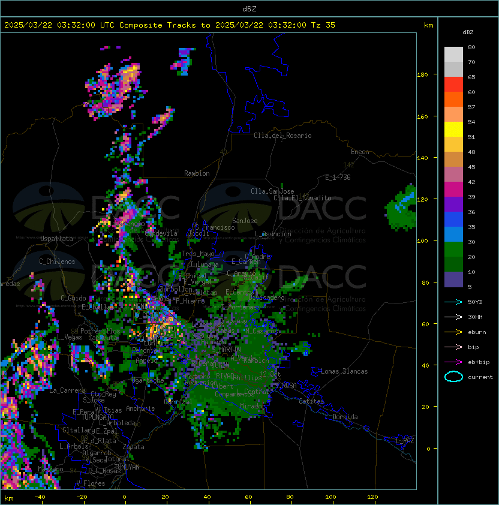
Task: Click the pink bip arrow legend icon
Action: (453, 347)
